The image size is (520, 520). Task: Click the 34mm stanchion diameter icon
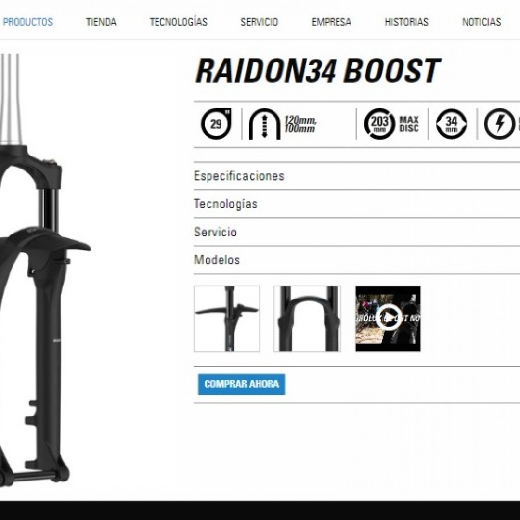451,124
